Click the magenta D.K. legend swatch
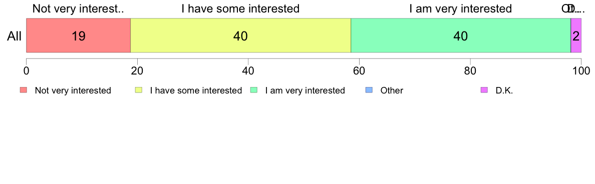Viewport: 595px width, 184px height. point(484,90)
